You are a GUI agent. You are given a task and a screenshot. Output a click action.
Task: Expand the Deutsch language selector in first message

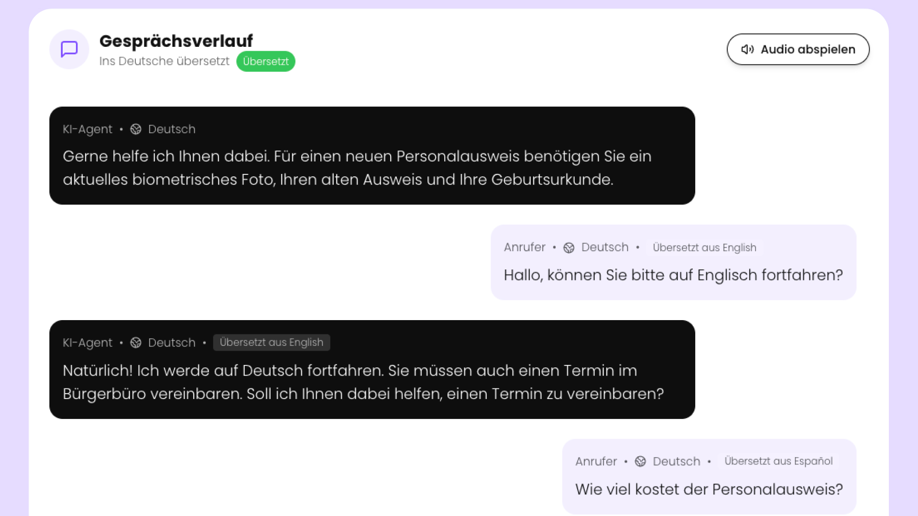click(x=172, y=129)
